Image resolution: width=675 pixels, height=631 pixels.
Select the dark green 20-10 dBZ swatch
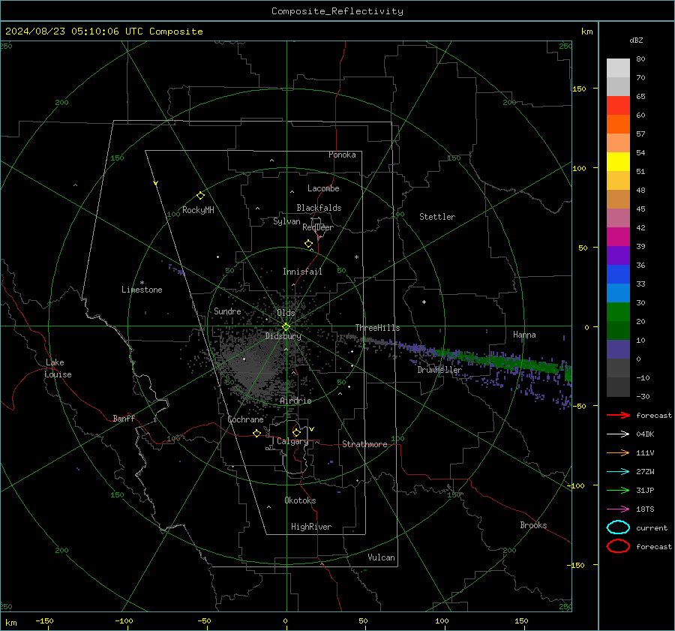tap(618, 331)
